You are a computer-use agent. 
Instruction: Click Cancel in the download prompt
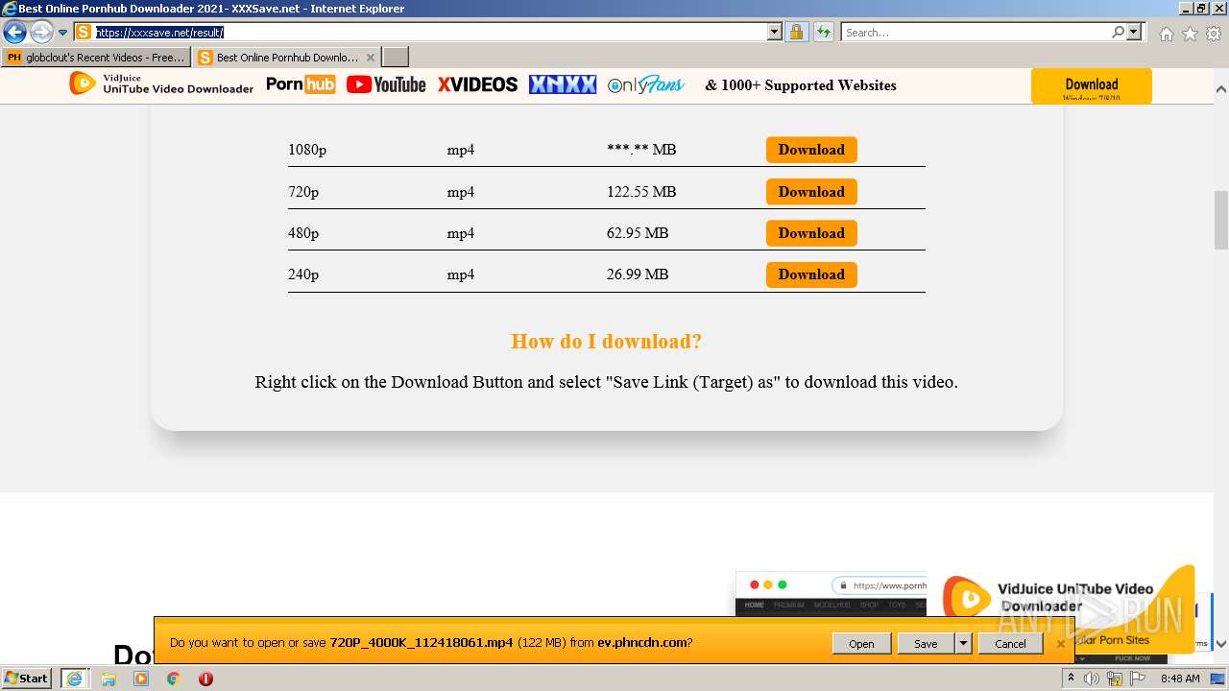coord(1010,644)
